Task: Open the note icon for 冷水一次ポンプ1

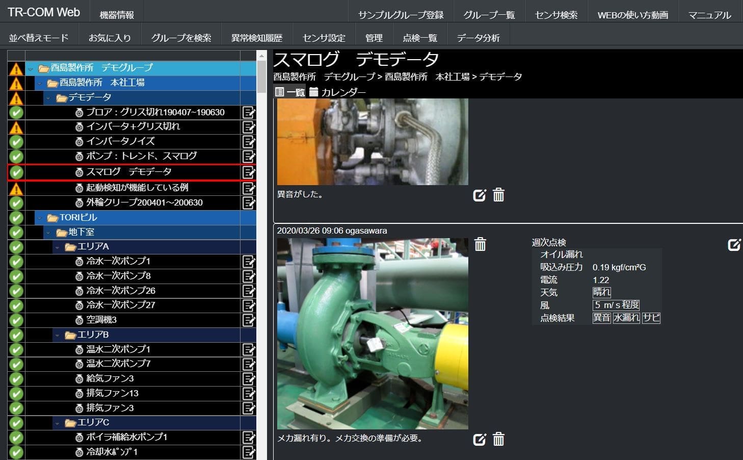Action: point(249,262)
